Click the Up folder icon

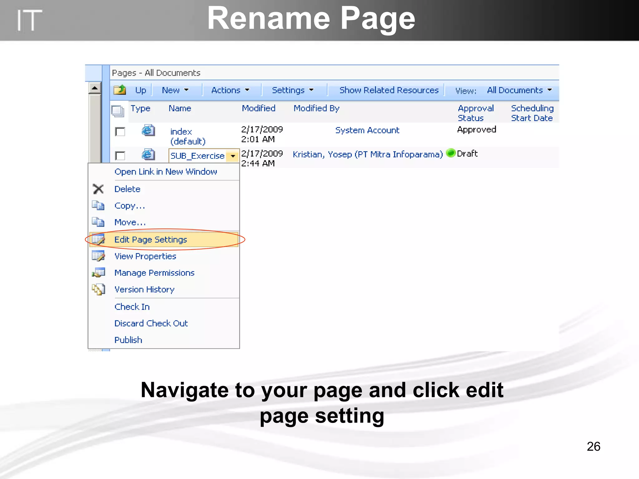[120, 90]
